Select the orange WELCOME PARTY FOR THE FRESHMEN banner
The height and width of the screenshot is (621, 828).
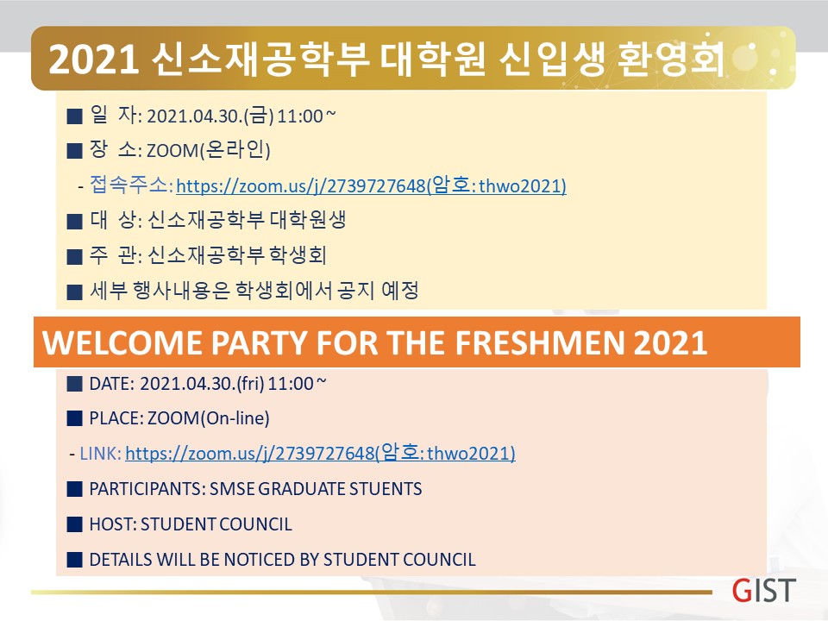tap(417, 342)
